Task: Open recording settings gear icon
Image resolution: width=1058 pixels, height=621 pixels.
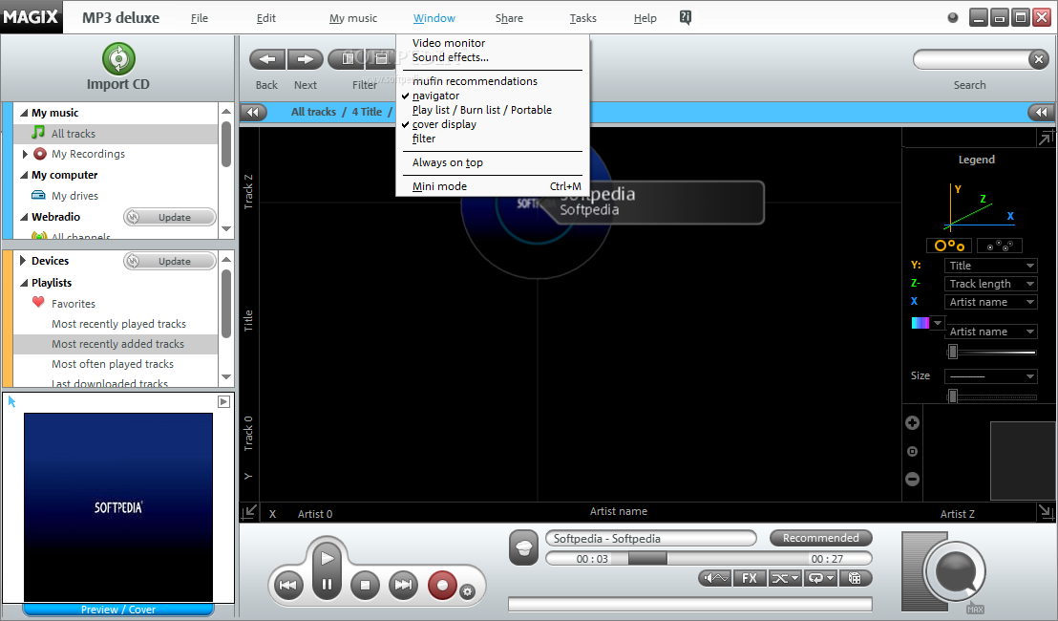Action: point(467,592)
